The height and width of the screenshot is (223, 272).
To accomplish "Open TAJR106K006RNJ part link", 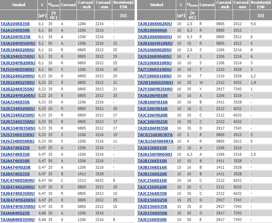I will [155, 37].
